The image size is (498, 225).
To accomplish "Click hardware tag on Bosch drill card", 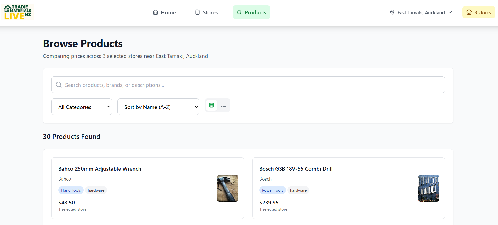I will click(298, 190).
